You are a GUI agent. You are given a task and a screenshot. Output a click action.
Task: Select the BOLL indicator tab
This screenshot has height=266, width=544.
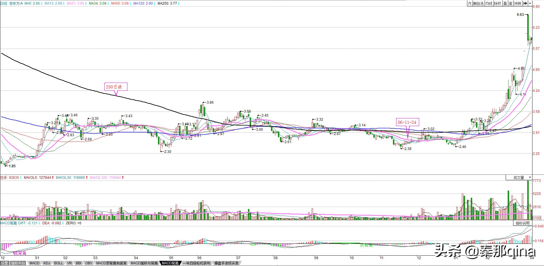[x=59, y=263]
